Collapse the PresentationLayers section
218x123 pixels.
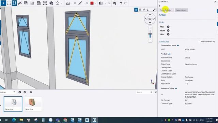(178, 45)
